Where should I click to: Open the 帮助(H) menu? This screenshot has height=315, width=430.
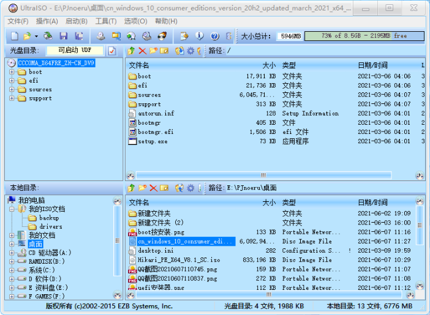coord(166,21)
